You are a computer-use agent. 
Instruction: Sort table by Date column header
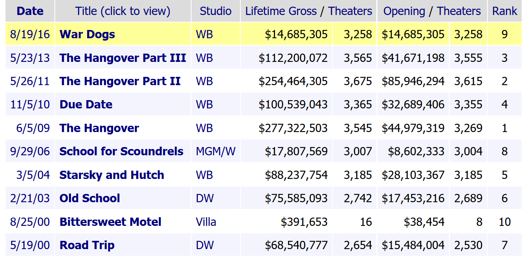click(30, 11)
